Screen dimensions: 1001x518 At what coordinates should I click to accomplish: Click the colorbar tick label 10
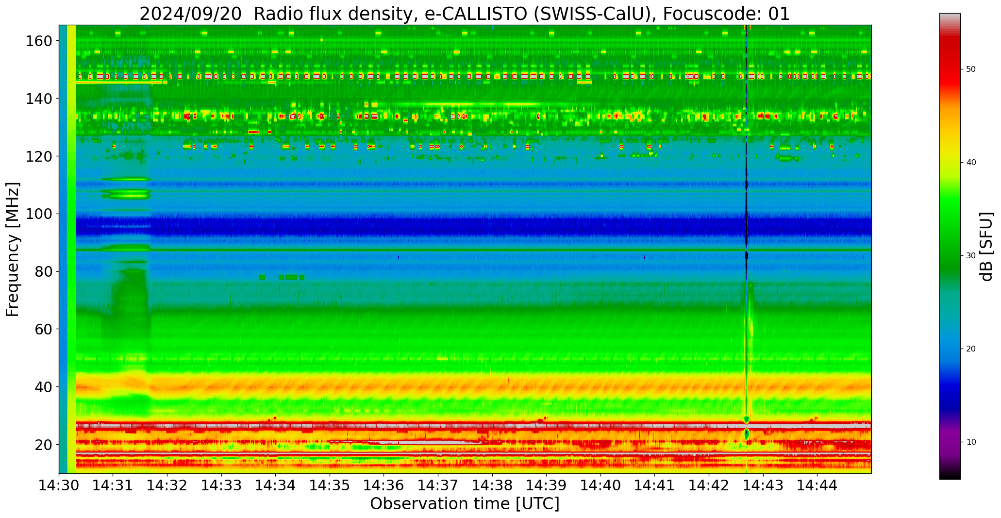point(971,442)
